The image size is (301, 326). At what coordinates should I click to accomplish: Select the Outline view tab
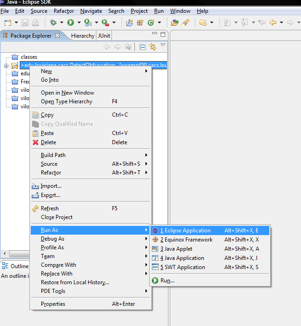click(16, 266)
